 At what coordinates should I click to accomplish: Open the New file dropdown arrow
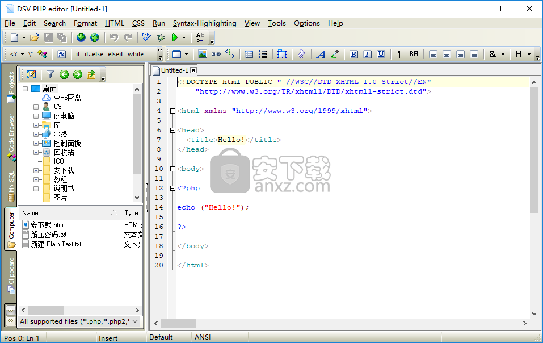tap(24, 37)
